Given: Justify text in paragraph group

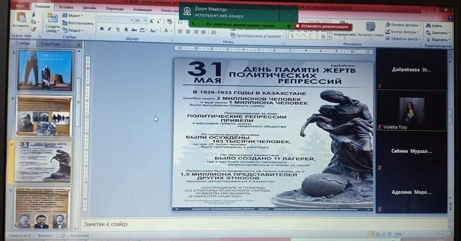Looking at the screenshot, I should pyautogui.click(x=204, y=32).
